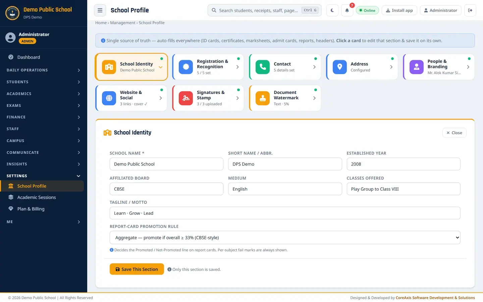Click the Management breadcrumb link

point(123,23)
